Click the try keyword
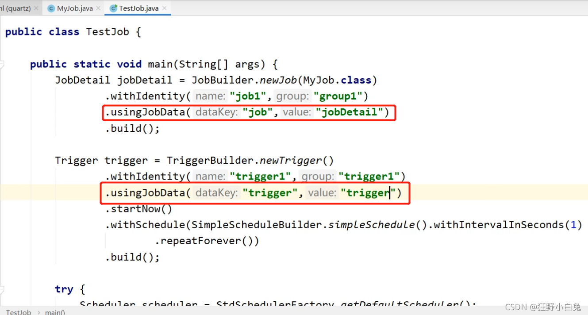588x315 pixels. [64, 289]
